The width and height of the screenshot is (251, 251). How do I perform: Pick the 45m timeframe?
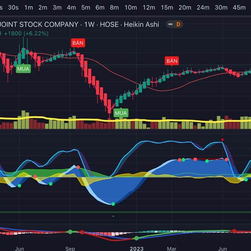239,8
